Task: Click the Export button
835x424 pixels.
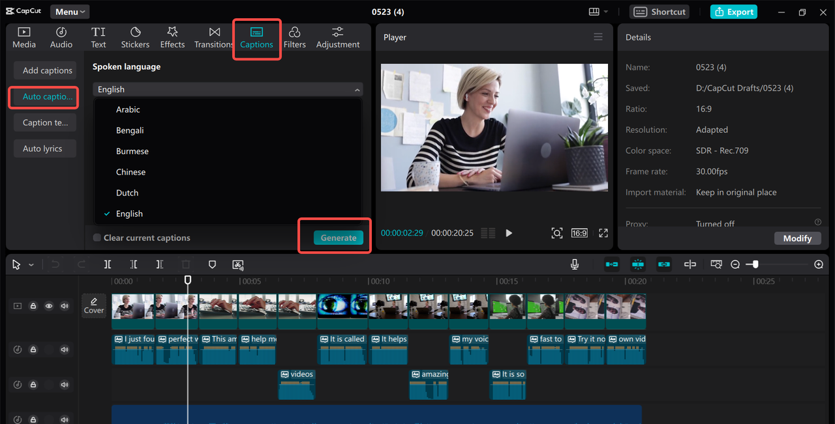Action: [x=734, y=12]
